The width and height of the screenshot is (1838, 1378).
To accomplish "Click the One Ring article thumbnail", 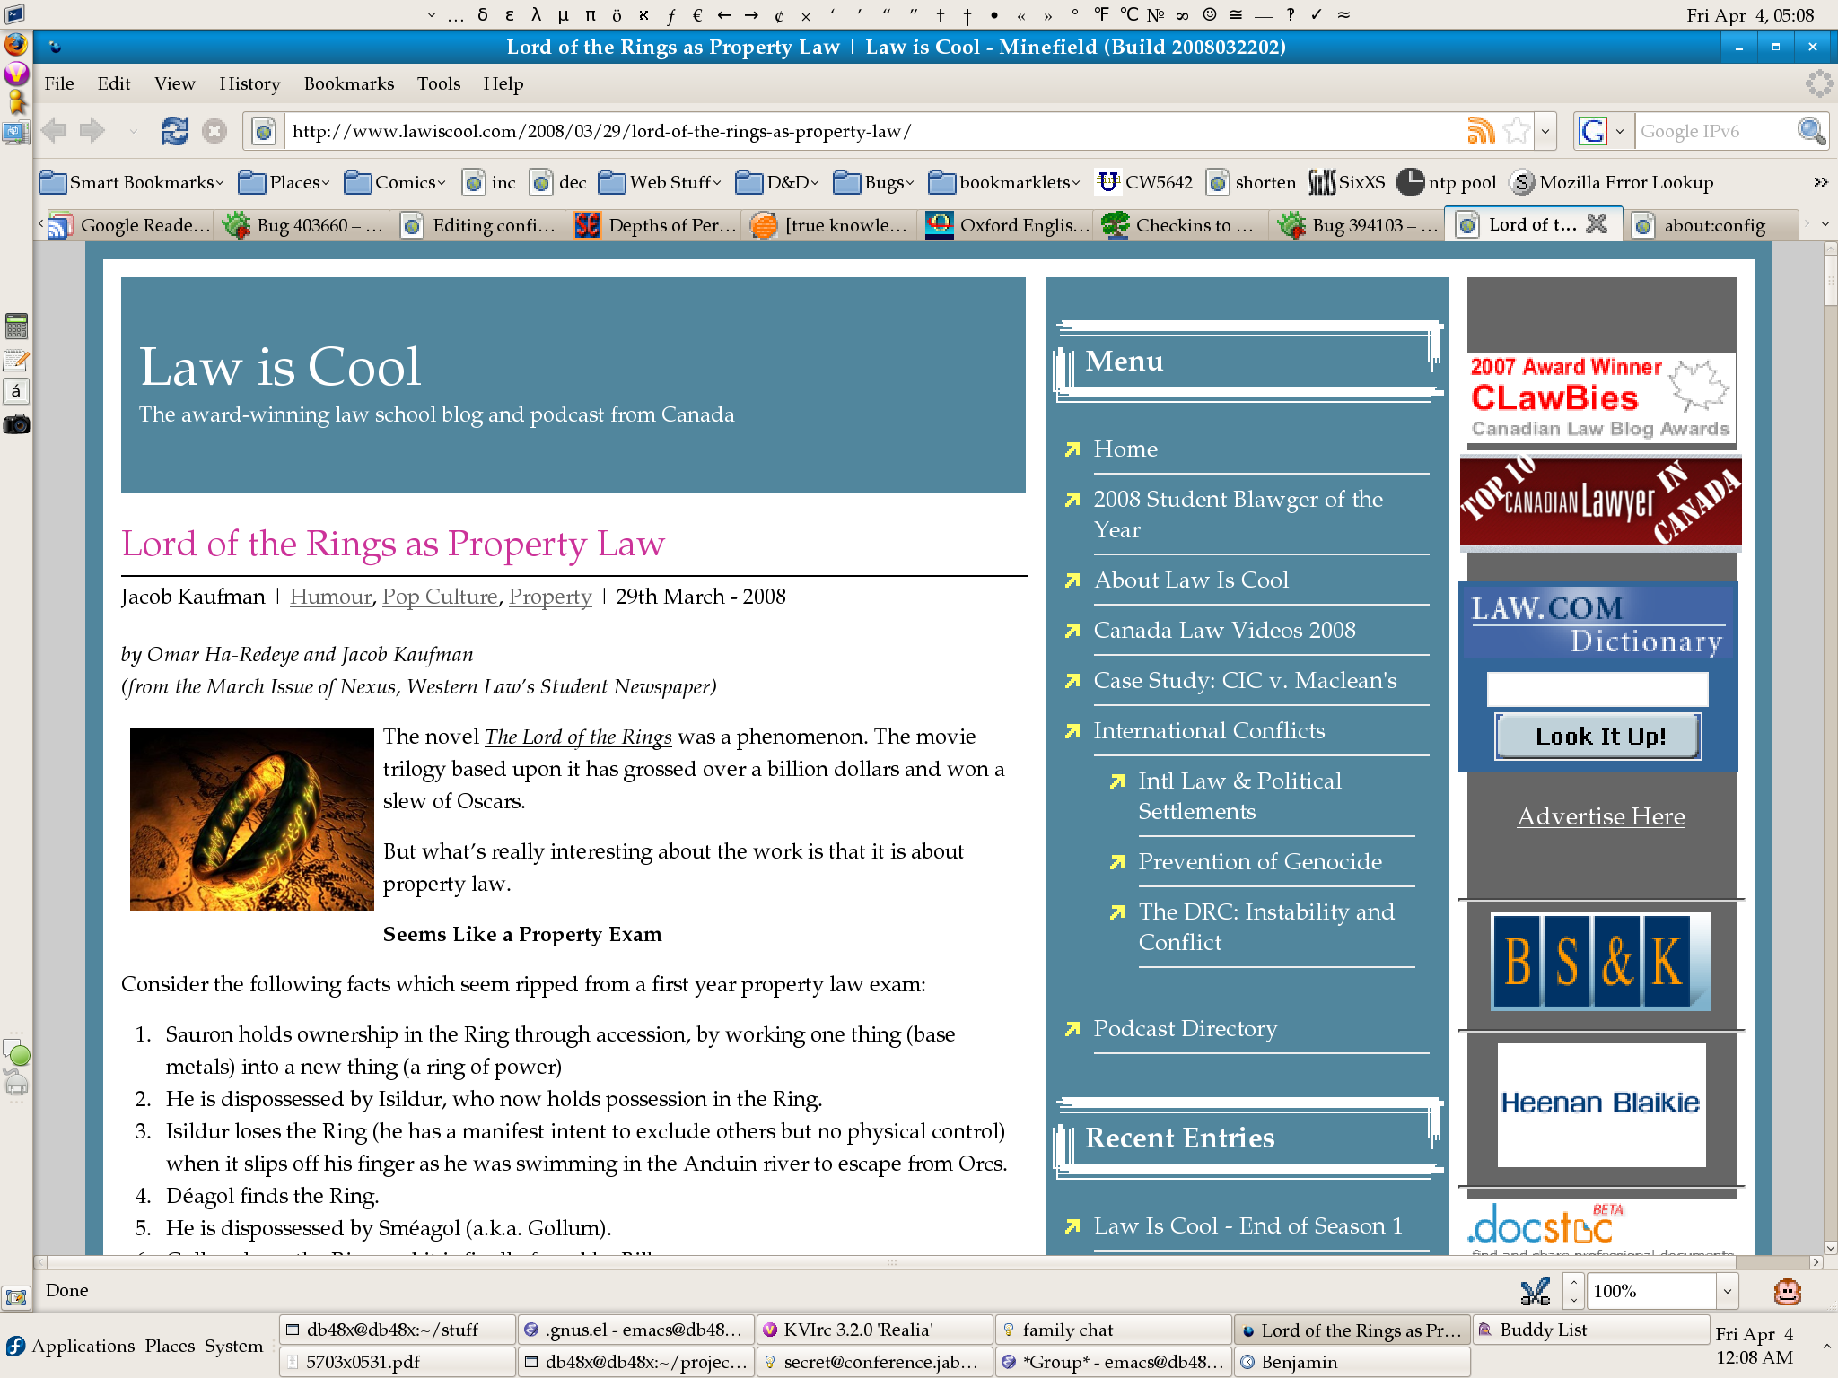I will click(x=251, y=819).
